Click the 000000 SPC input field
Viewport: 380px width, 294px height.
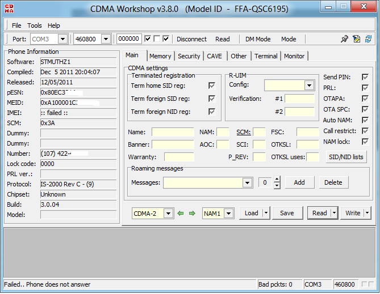click(x=129, y=39)
